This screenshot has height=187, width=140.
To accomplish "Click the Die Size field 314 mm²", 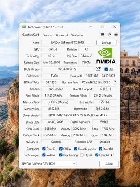I will (x=86, y=56).
